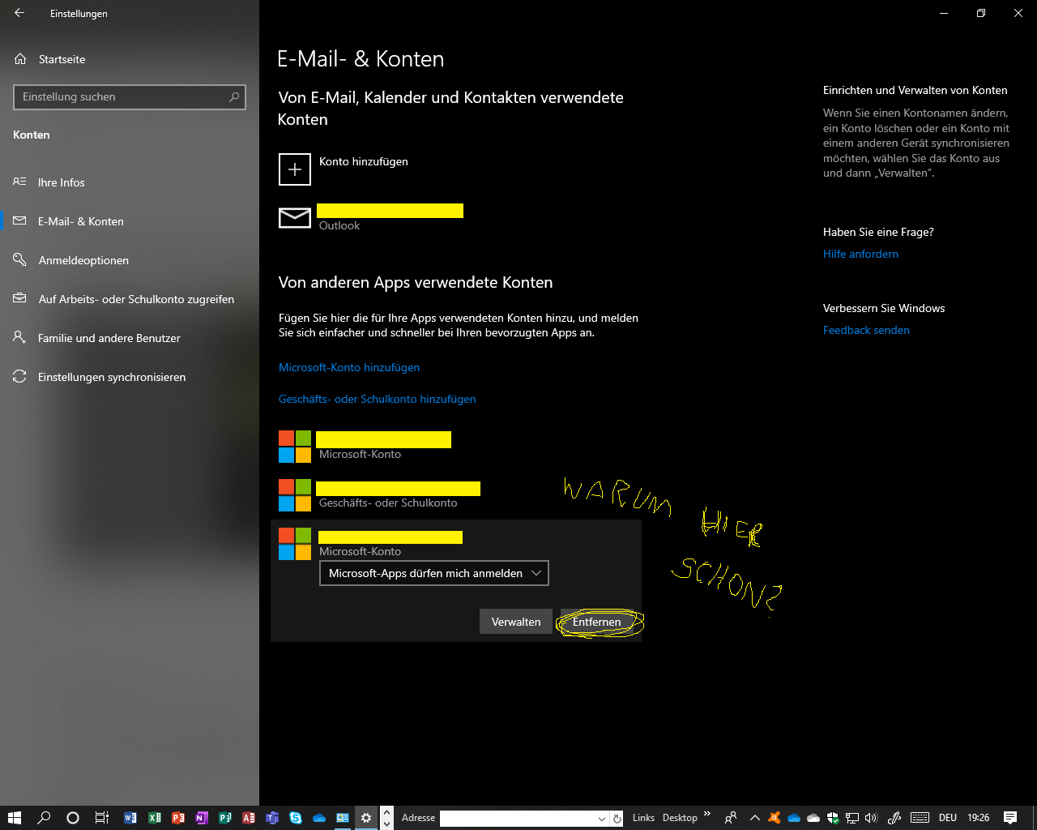Image resolution: width=1037 pixels, height=830 pixels.
Task: Click the address toolbar refresh icon
Action: pos(617,819)
